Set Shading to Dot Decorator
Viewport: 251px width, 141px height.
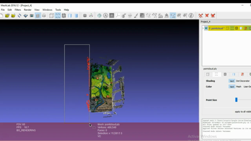coord(243,81)
